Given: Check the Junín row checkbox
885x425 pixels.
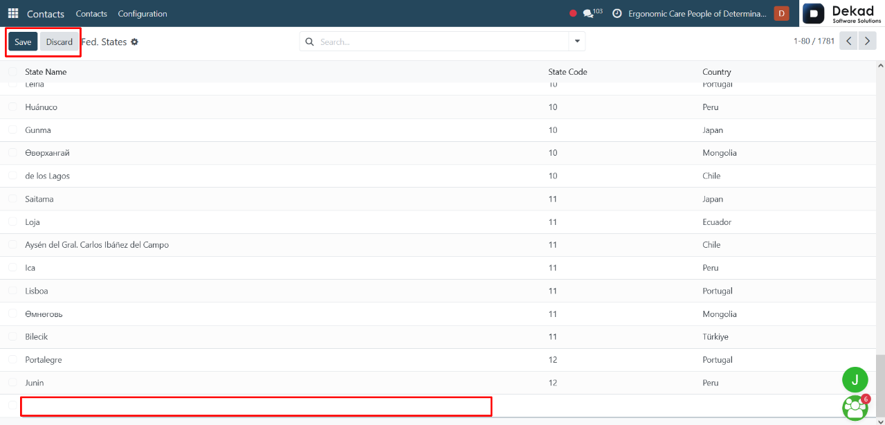Looking at the screenshot, I should [12, 382].
